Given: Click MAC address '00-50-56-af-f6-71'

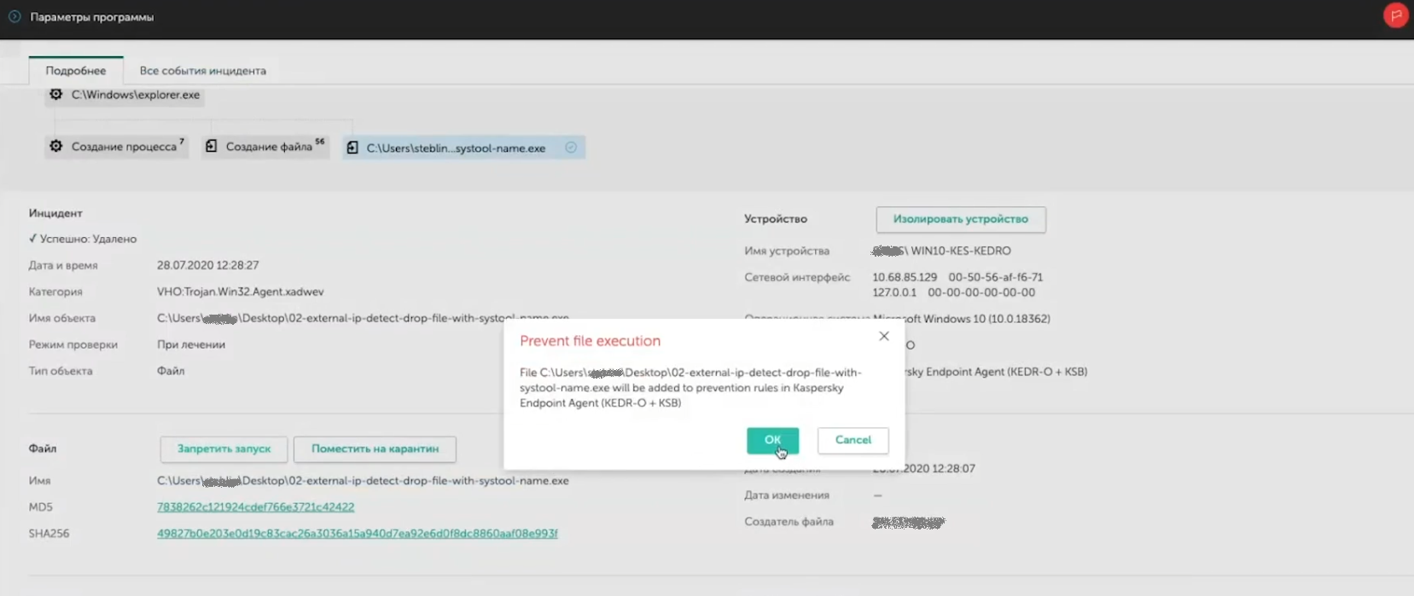Looking at the screenshot, I should (996, 277).
